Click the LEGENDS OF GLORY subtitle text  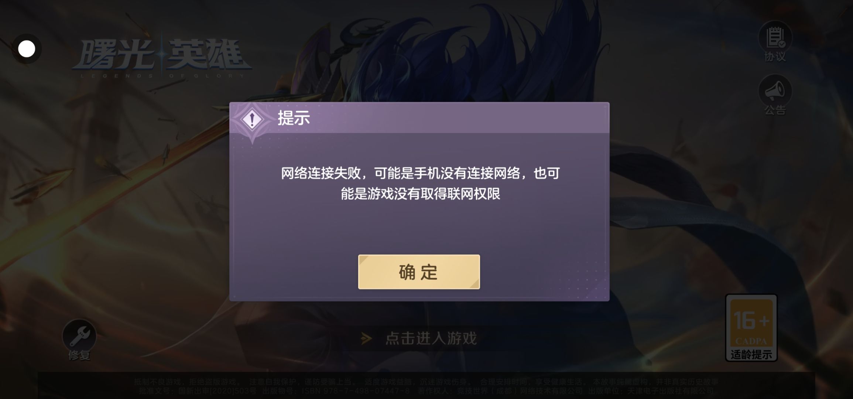click(x=162, y=76)
